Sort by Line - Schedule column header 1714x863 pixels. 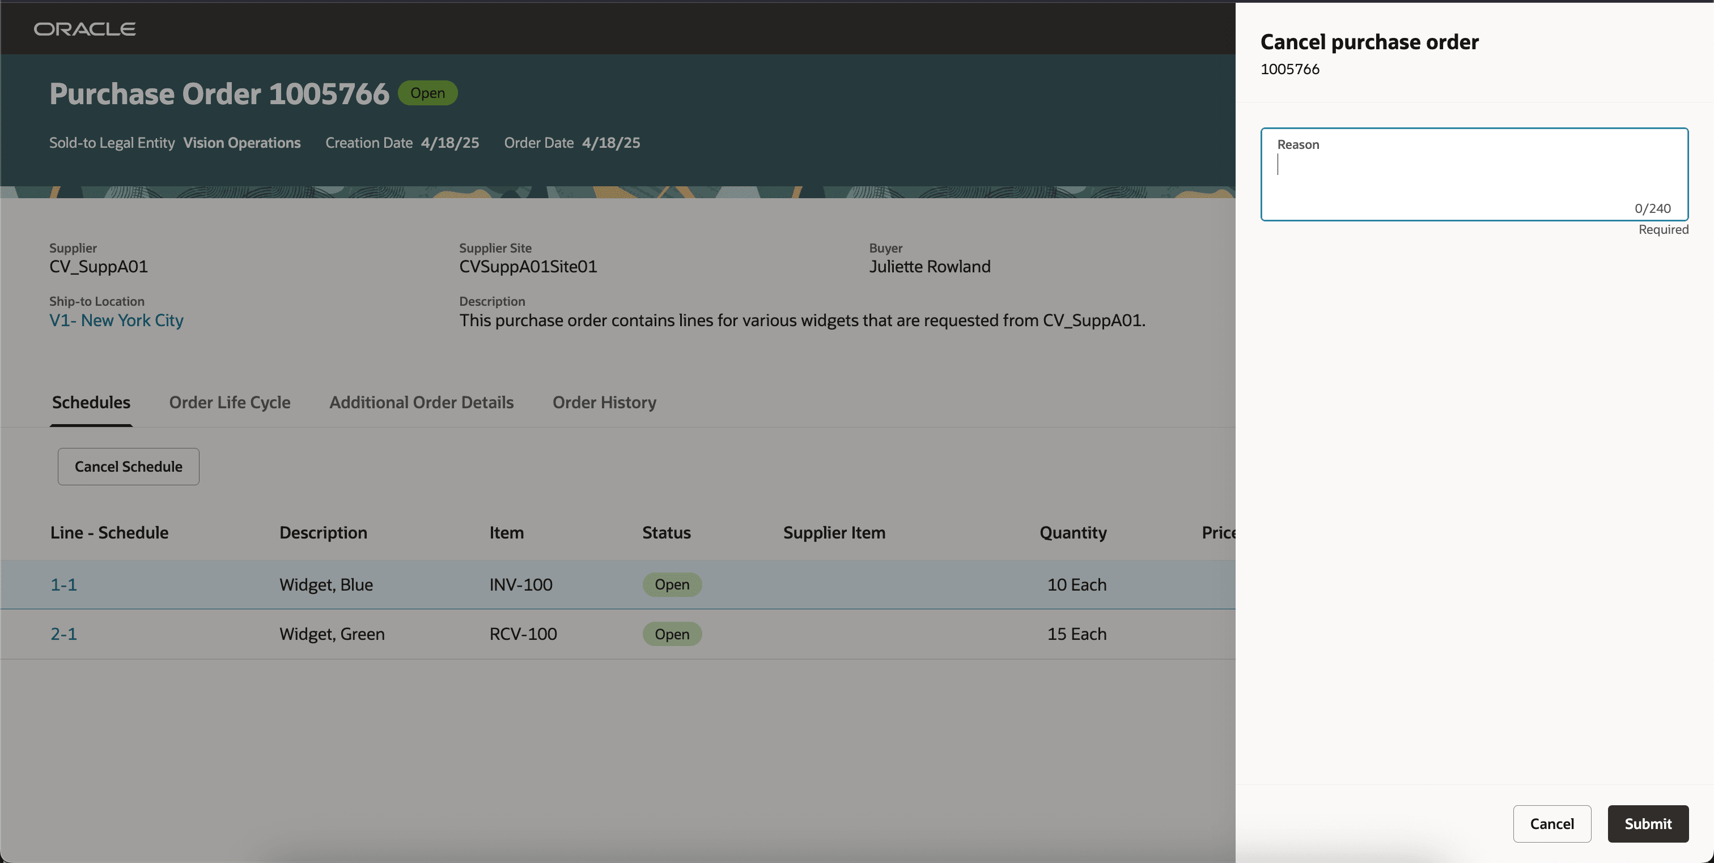click(109, 532)
